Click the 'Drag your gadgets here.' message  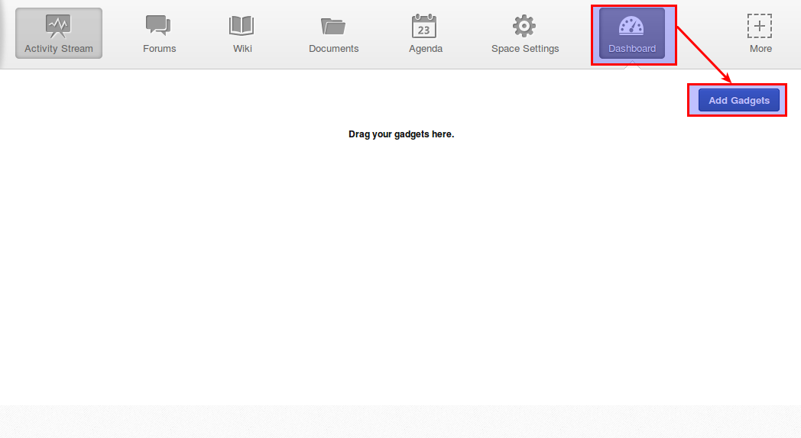coord(401,134)
